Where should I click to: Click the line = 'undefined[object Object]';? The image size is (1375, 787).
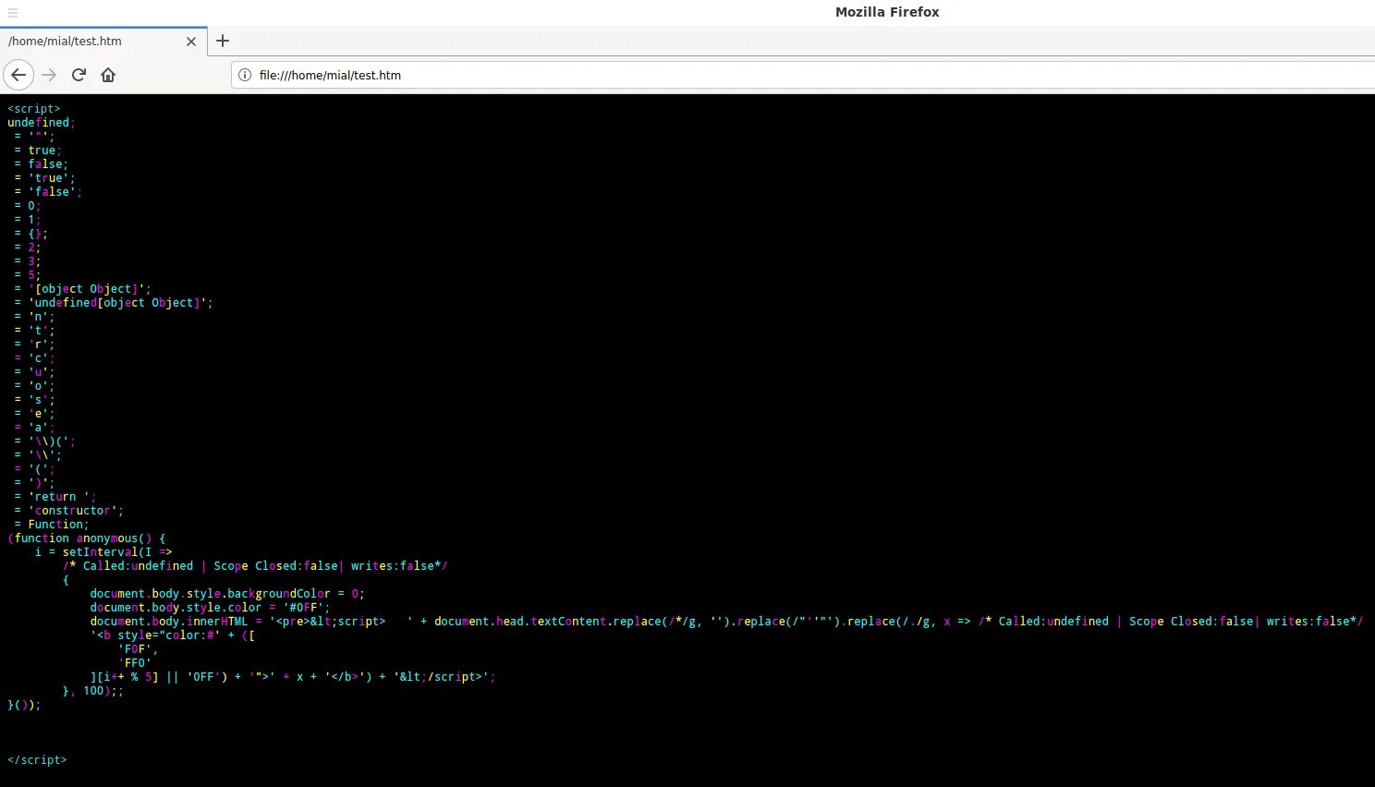(x=114, y=303)
